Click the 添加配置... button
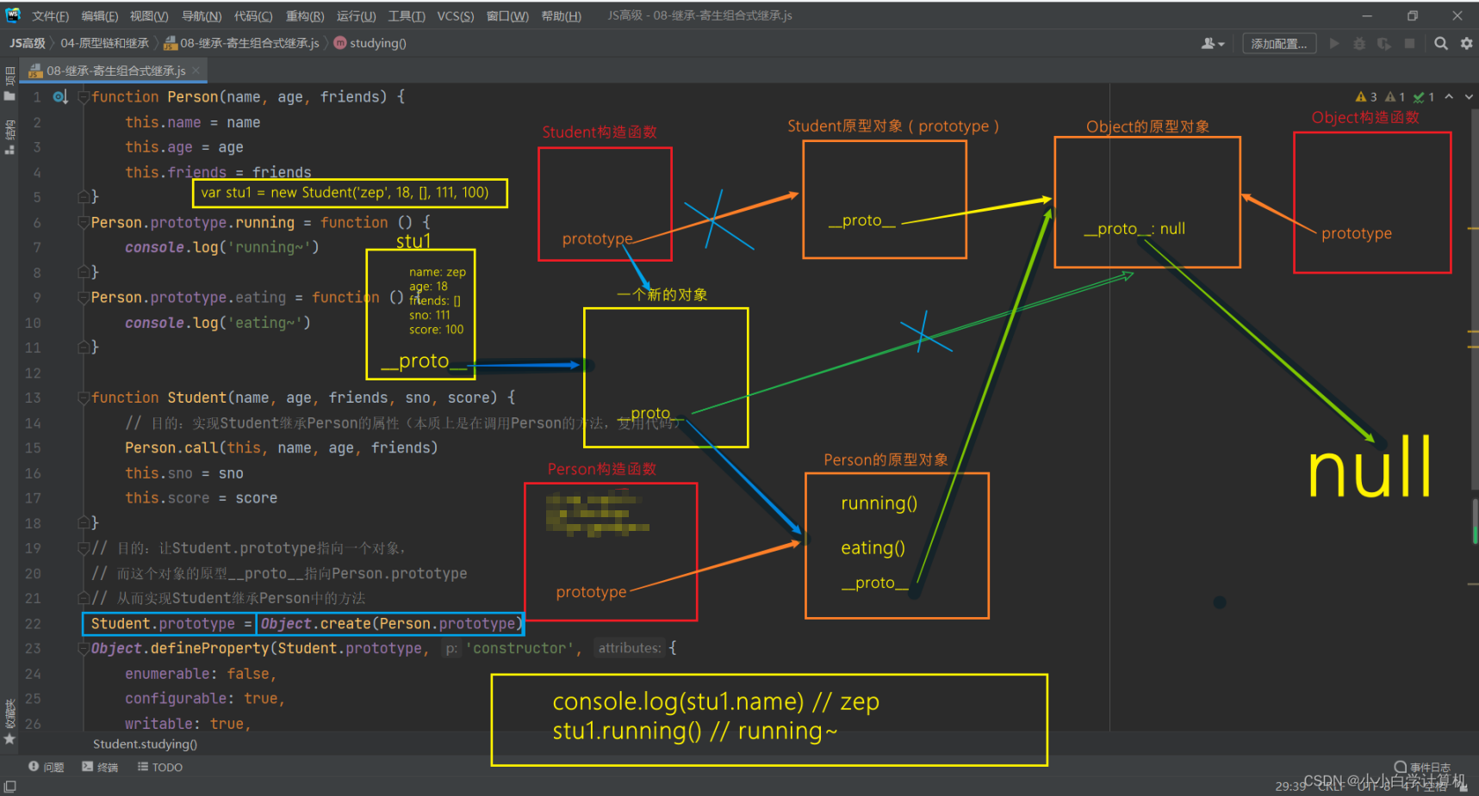1479x796 pixels. (x=1279, y=44)
